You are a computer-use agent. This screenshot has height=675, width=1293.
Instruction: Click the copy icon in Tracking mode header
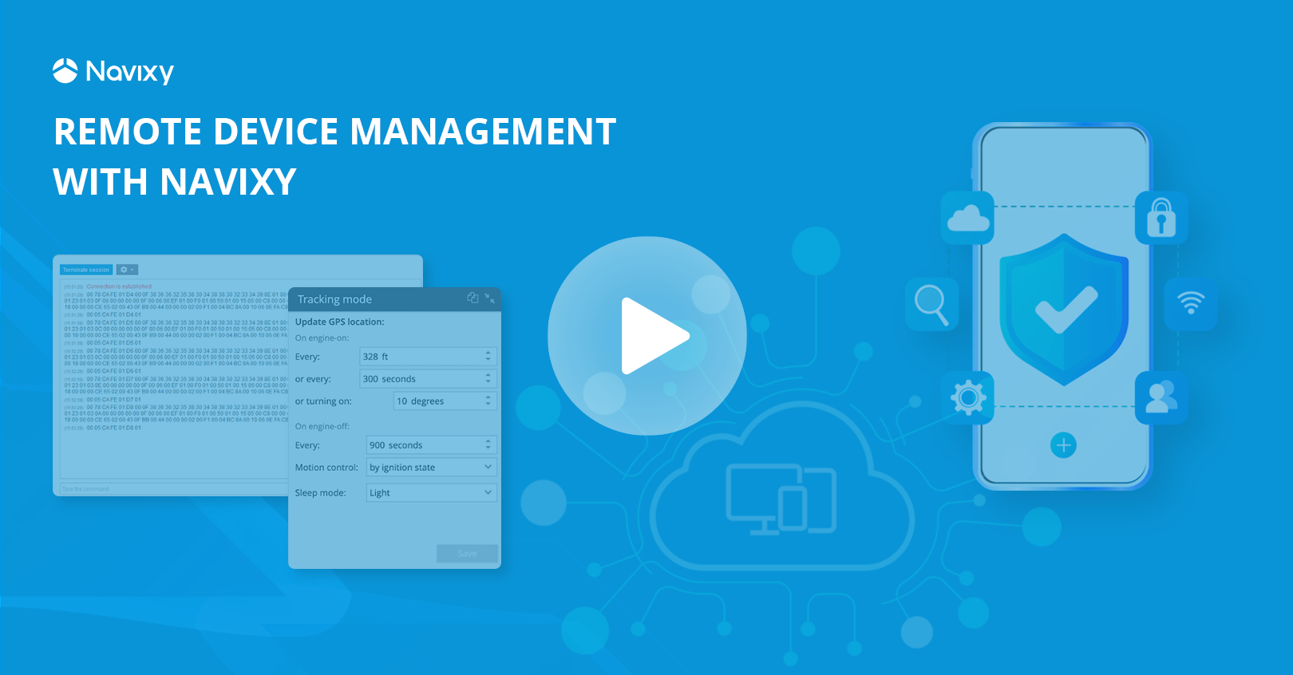pos(473,298)
